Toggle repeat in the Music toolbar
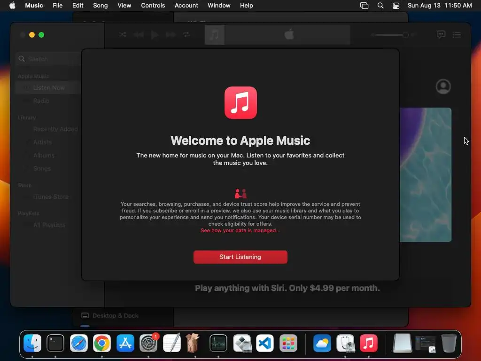481x361 pixels. pos(186,34)
